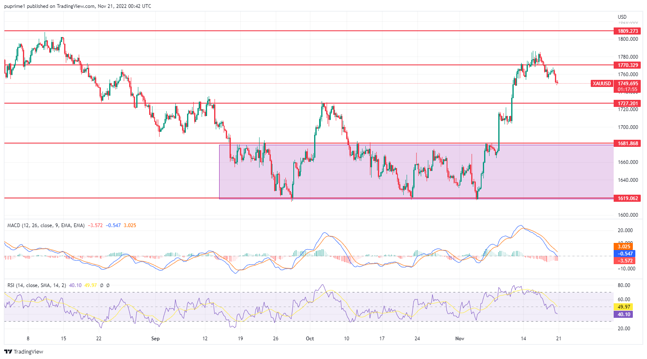Click MACD signal value 3.025 on axis
Image resolution: width=647 pixels, height=359 pixels.
(624, 247)
